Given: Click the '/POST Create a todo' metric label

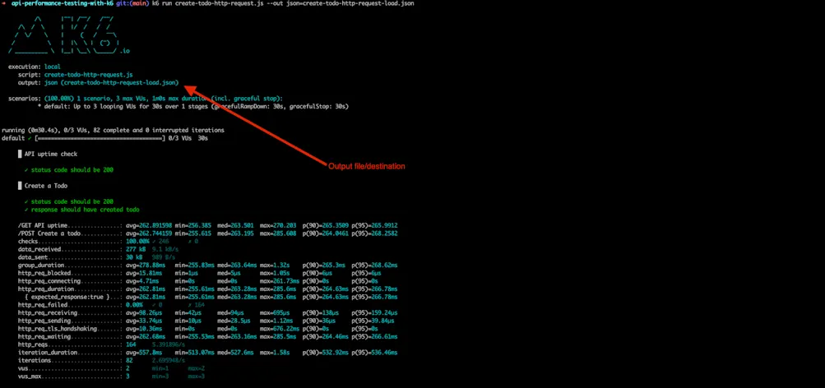Looking at the screenshot, I should coord(49,233).
